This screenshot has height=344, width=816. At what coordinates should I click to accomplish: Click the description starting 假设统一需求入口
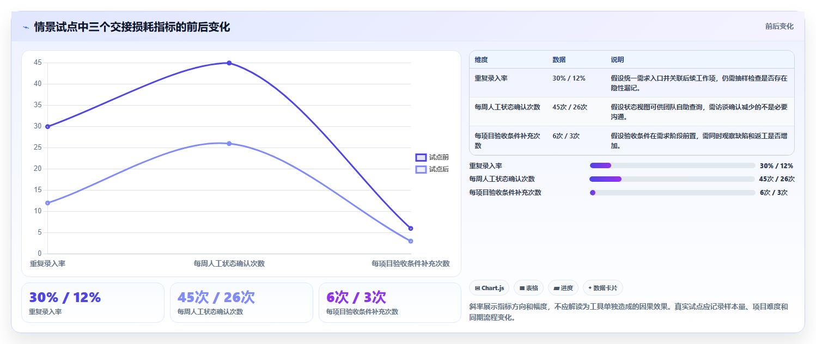click(x=699, y=83)
